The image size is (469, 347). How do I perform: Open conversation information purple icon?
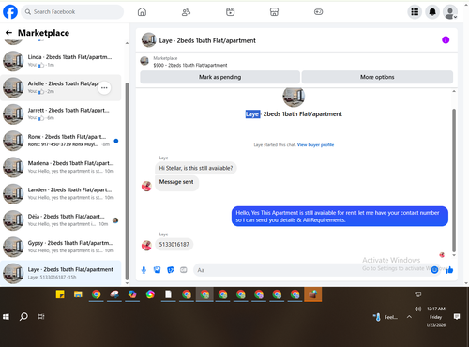click(x=446, y=40)
